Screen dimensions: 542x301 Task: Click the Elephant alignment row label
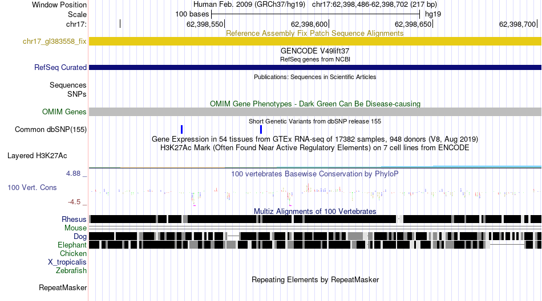point(72,245)
